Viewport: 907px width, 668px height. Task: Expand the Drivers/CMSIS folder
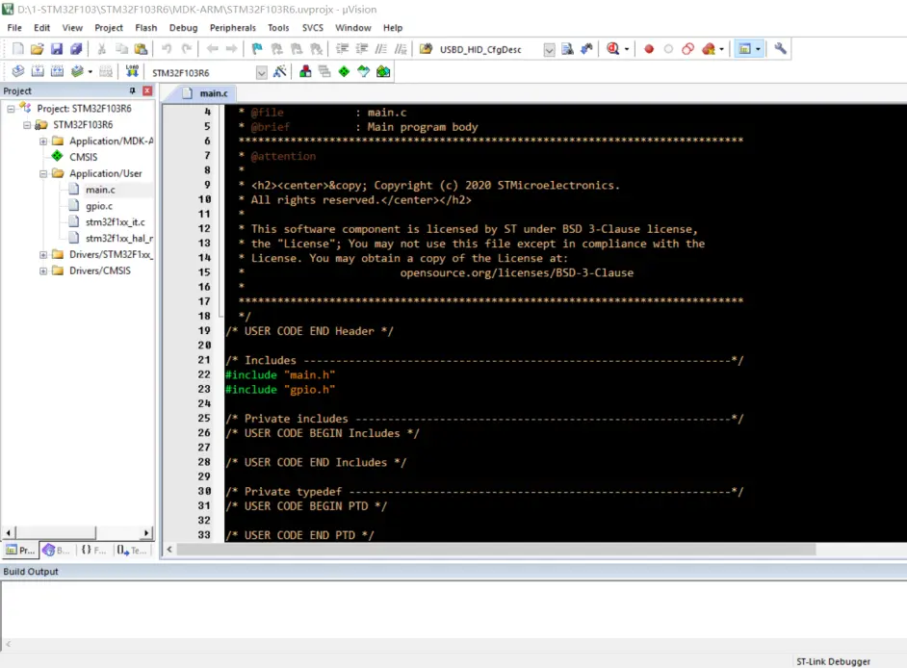43,270
